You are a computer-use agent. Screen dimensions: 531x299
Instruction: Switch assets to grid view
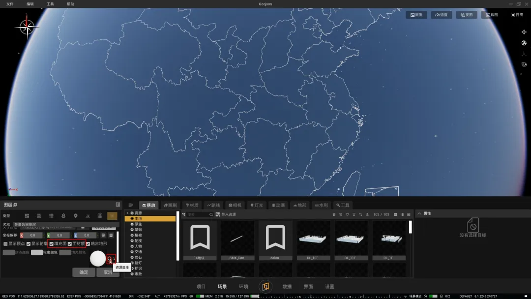pyautogui.click(x=395, y=214)
